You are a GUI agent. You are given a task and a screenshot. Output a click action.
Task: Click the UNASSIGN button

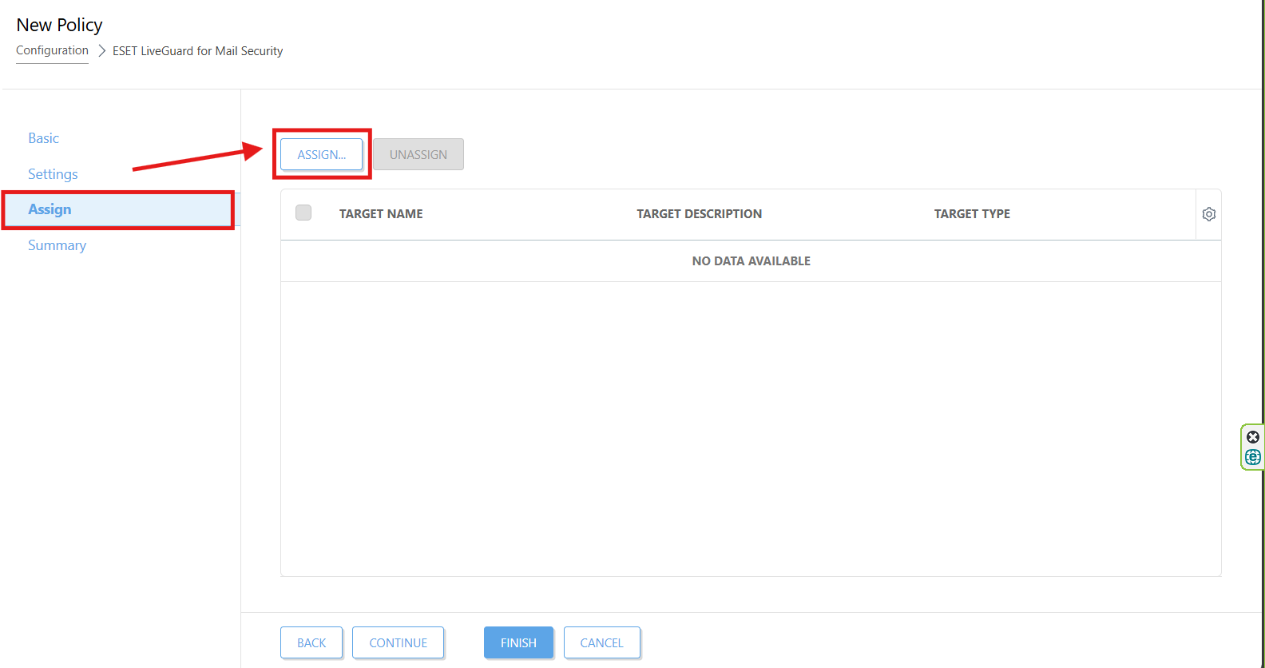tap(418, 154)
